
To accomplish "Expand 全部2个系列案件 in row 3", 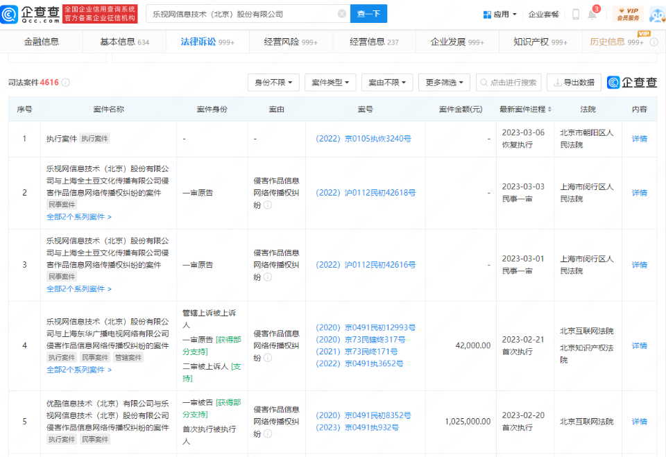I will (x=79, y=289).
